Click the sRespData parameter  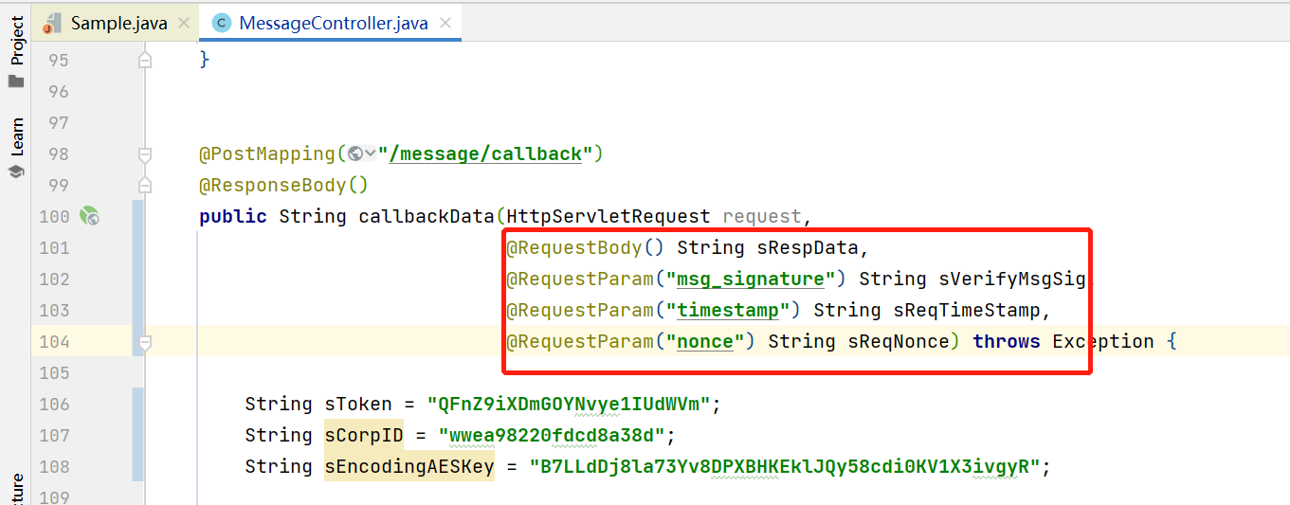tap(807, 247)
